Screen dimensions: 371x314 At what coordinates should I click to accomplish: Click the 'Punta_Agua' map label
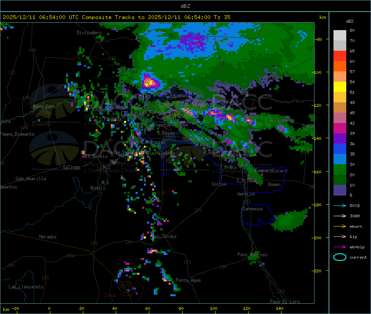point(188,280)
